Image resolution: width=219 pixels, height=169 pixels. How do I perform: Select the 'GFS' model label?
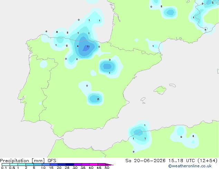[52, 161]
